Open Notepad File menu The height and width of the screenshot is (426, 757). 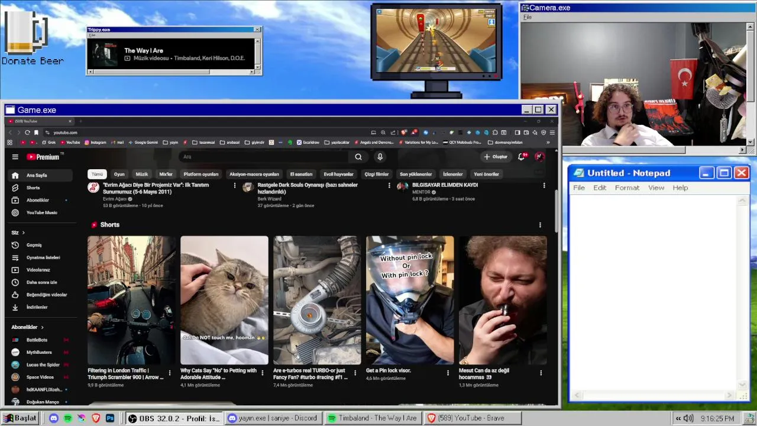pyautogui.click(x=579, y=188)
